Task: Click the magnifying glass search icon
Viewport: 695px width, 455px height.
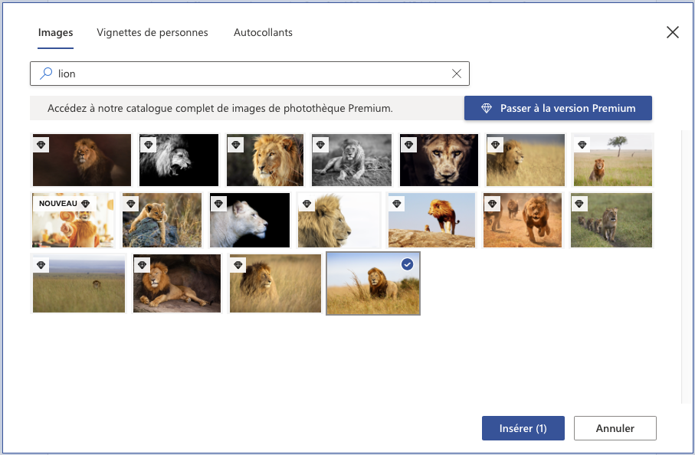Action: [46, 73]
